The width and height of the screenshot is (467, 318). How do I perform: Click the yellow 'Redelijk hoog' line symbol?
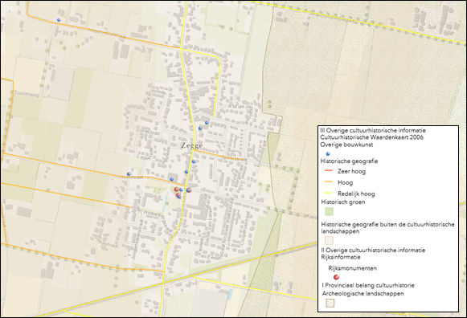329,193
